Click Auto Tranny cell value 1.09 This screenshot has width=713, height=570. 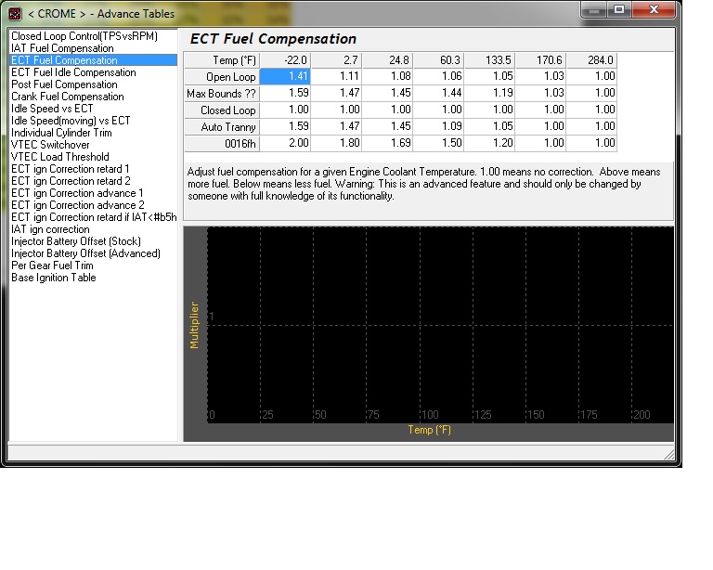point(439,126)
